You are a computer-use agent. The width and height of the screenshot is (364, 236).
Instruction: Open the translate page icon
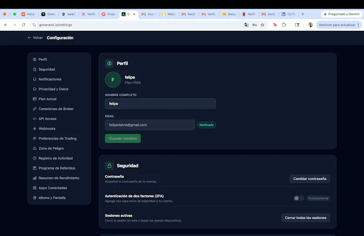coord(247,25)
